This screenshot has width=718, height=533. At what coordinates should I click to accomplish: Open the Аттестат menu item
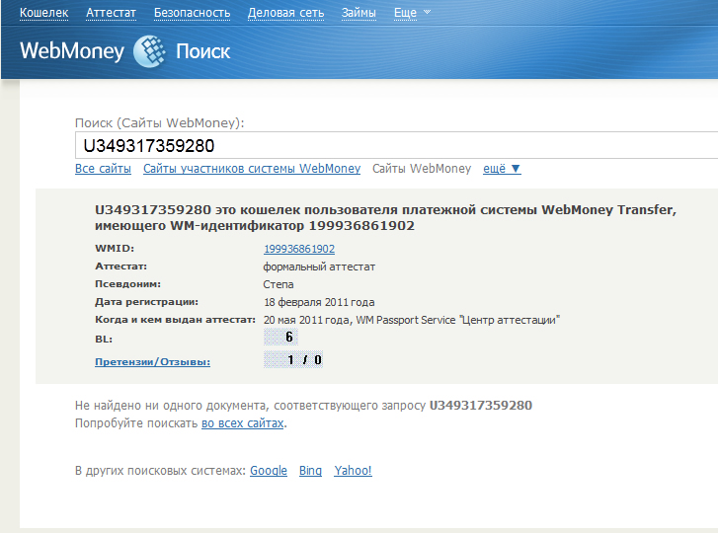[111, 13]
